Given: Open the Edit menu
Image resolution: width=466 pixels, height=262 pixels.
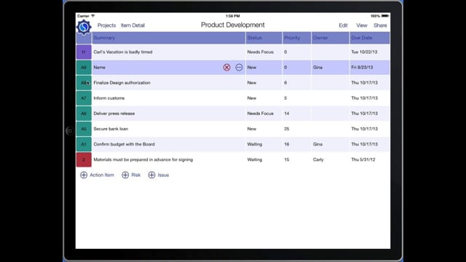Looking at the screenshot, I should click(x=343, y=25).
